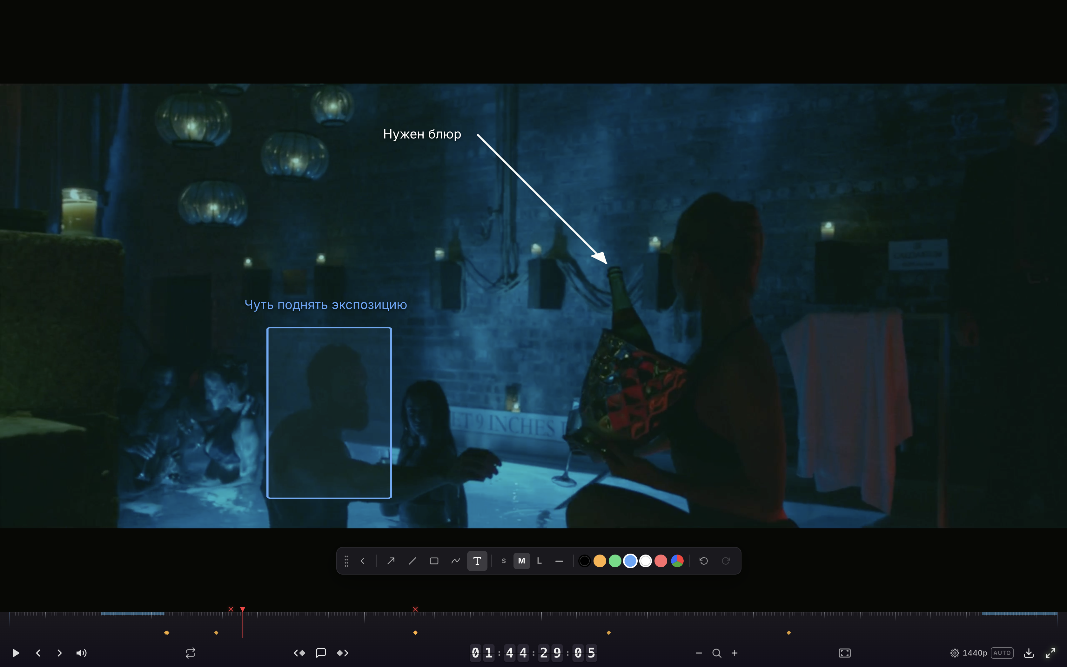Jump to the next marker
Viewport: 1067px width, 667px height.
click(343, 653)
